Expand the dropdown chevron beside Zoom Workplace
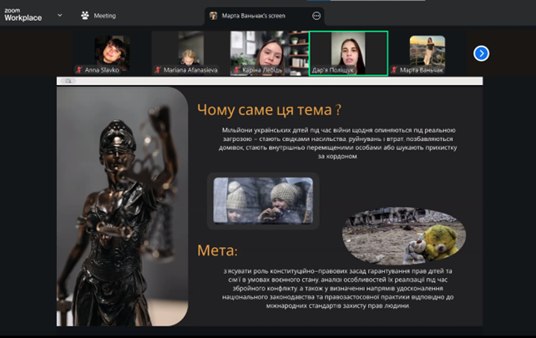This screenshot has height=338, width=536. pos(59,15)
